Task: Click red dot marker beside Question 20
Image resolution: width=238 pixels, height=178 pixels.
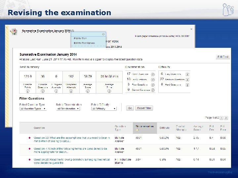Action: tap(30, 160)
